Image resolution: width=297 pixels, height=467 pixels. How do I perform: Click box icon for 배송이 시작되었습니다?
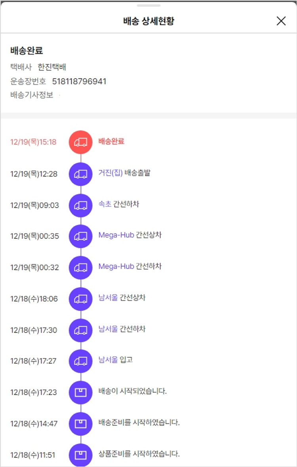(x=81, y=393)
